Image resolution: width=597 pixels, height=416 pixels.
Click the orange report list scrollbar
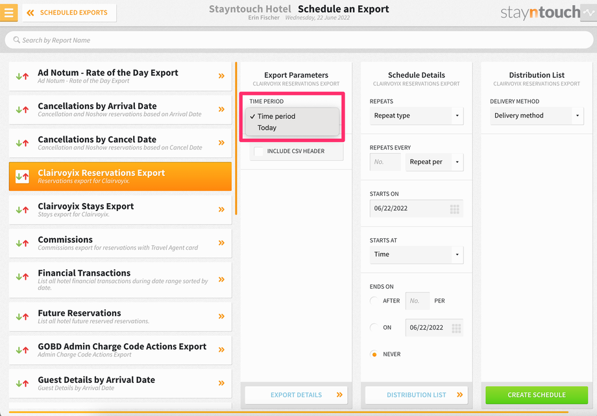pyautogui.click(x=236, y=138)
